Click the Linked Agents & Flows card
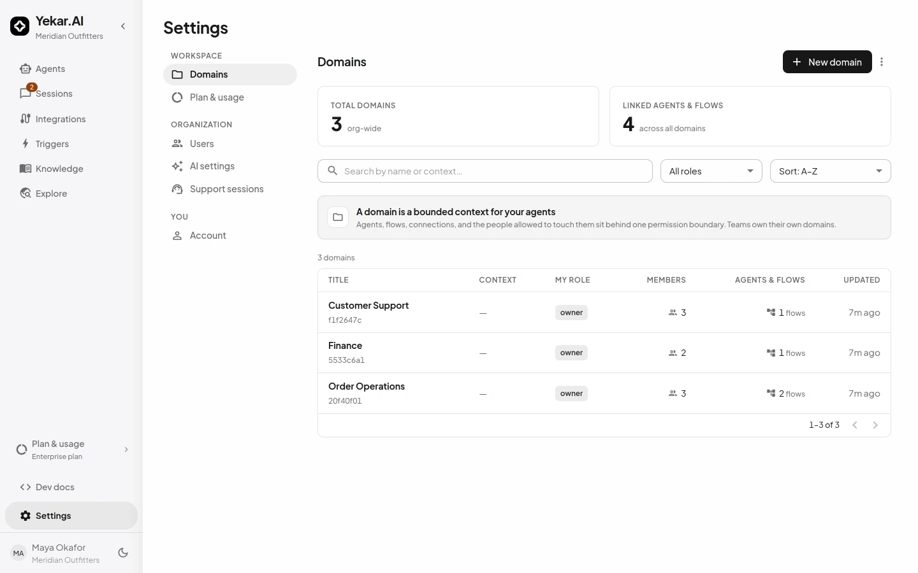918x573 pixels. click(x=750, y=117)
